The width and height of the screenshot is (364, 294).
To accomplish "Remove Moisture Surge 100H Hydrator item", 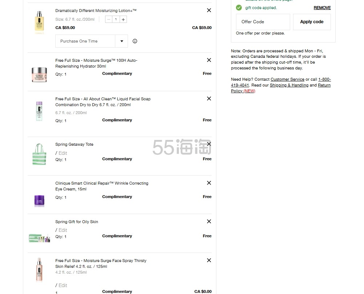I will click(209, 60).
